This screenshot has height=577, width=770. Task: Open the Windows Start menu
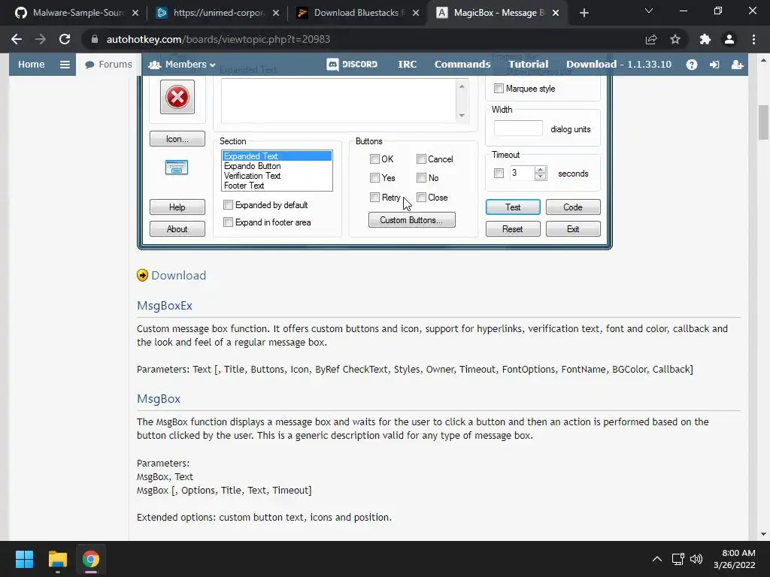24,559
